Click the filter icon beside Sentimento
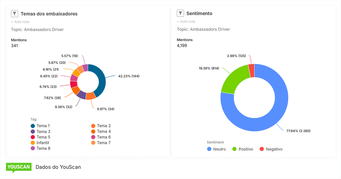 point(180,13)
